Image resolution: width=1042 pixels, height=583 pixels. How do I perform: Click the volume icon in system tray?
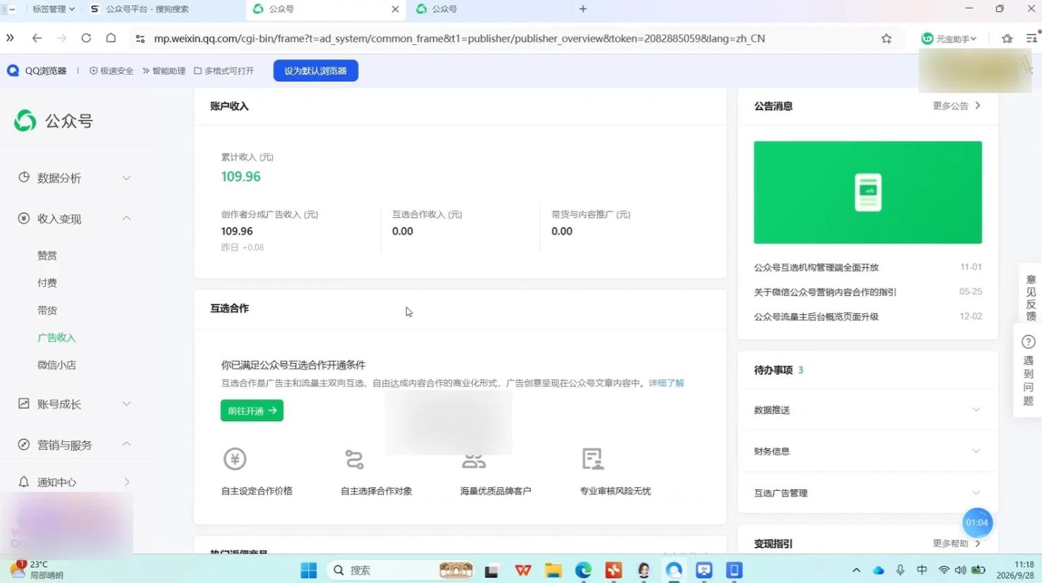click(x=960, y=570)
